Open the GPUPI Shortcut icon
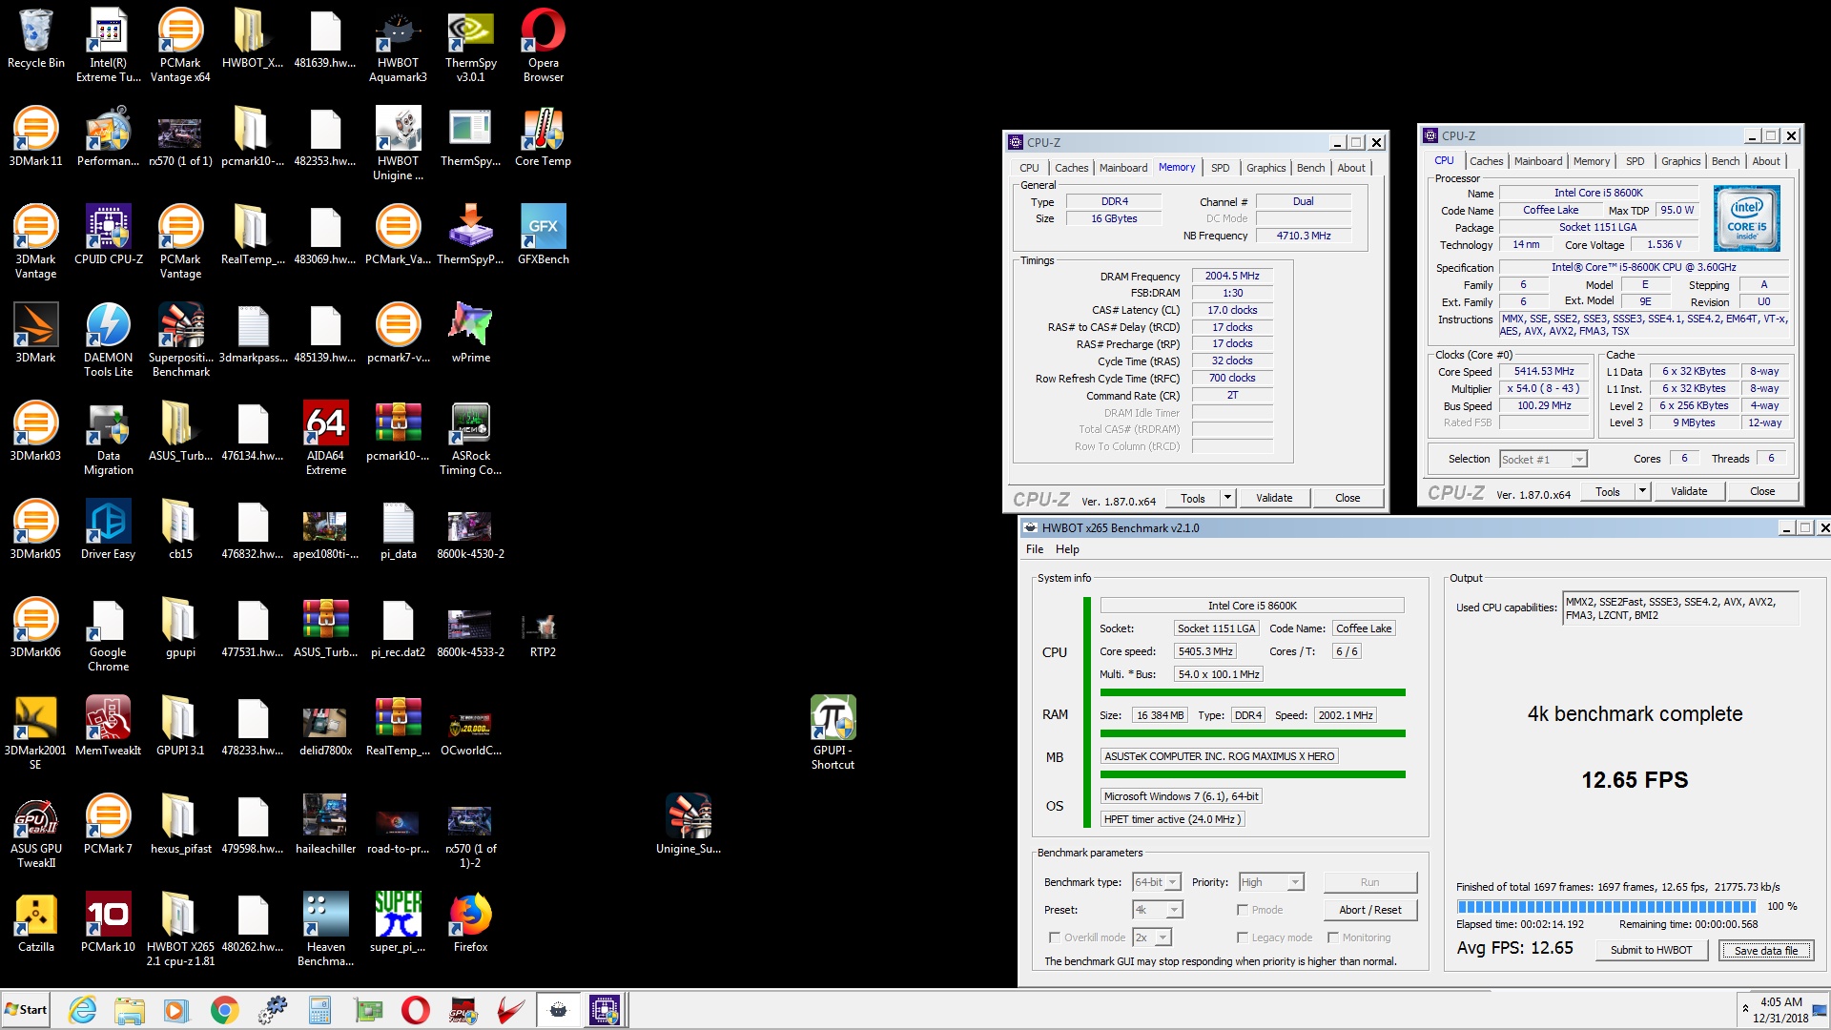The image size is (1831, 1030). tap(833, 732)
